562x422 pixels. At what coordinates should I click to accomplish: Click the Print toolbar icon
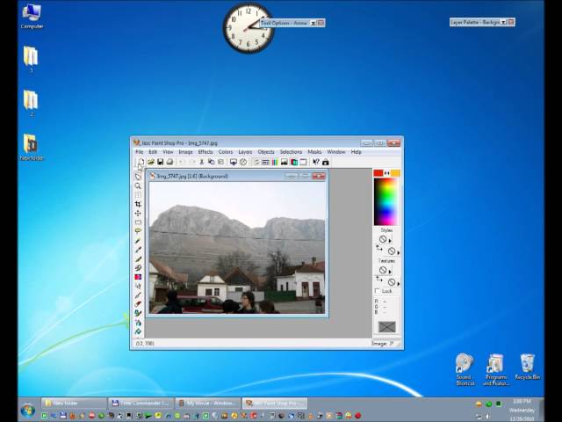pos(169,162)
